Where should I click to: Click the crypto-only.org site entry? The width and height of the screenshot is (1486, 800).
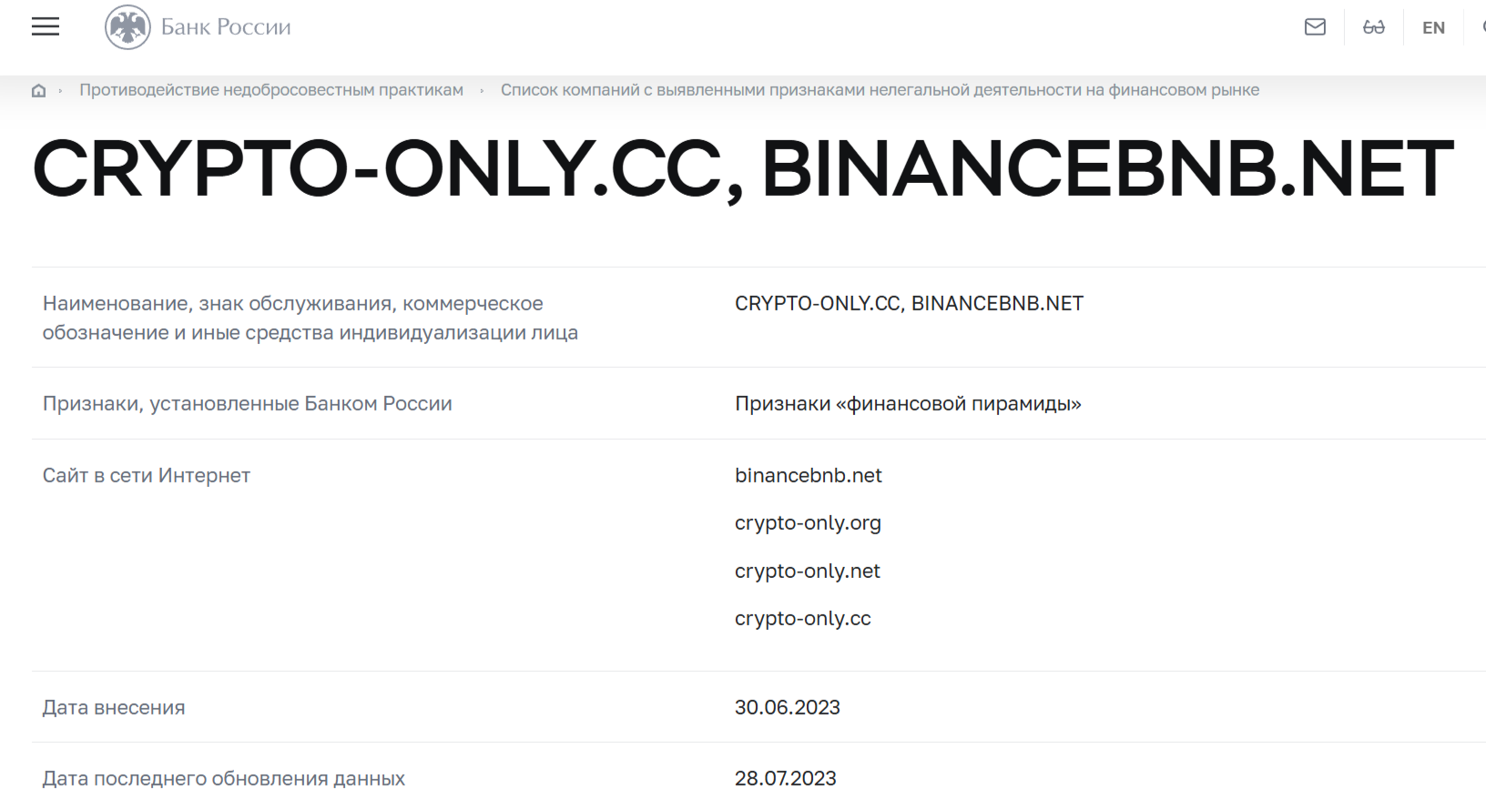coord(808,523)
